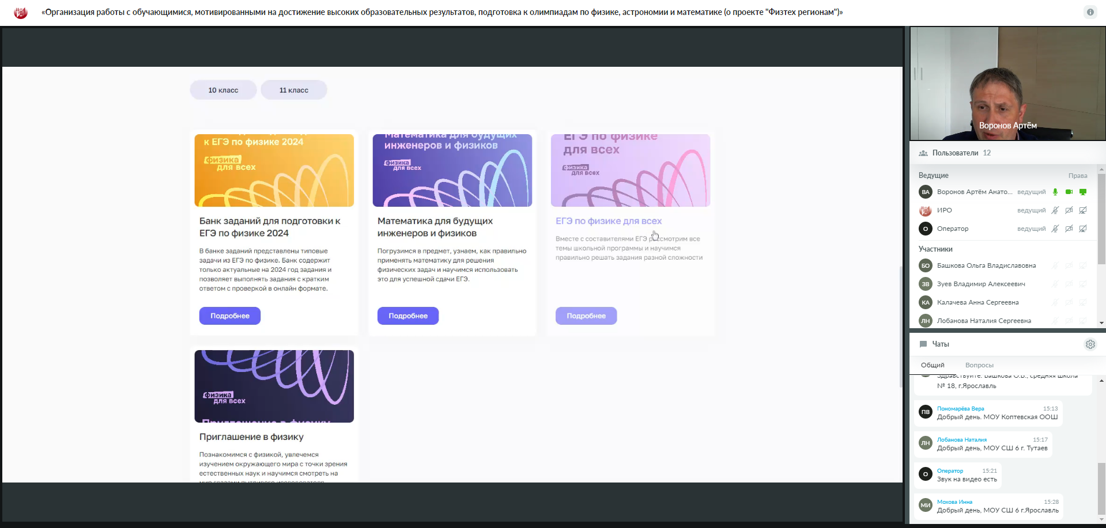Click pink ЕГЭ по физике для всех image

click(x=631, y=170)
